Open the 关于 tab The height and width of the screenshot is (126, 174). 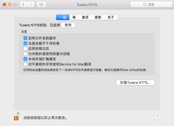[111, 17]
